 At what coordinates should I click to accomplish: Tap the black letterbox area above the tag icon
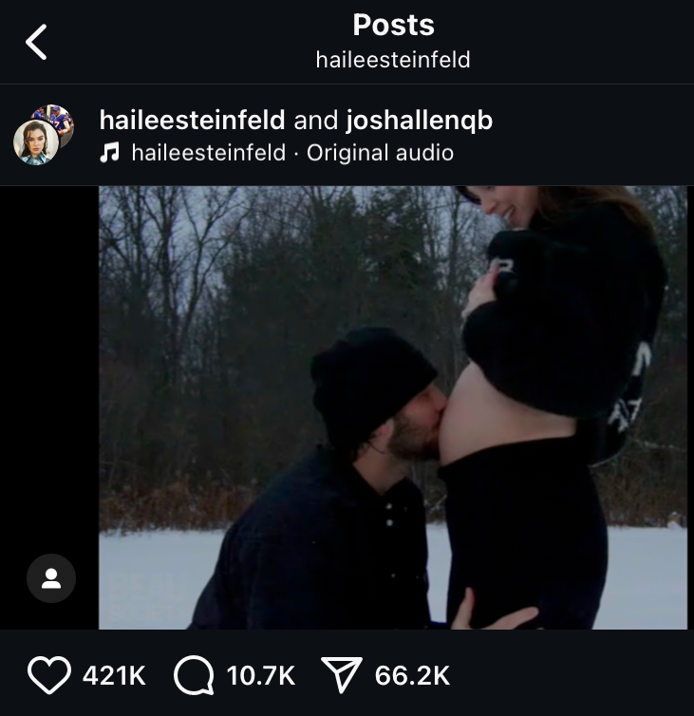[49, 366]
